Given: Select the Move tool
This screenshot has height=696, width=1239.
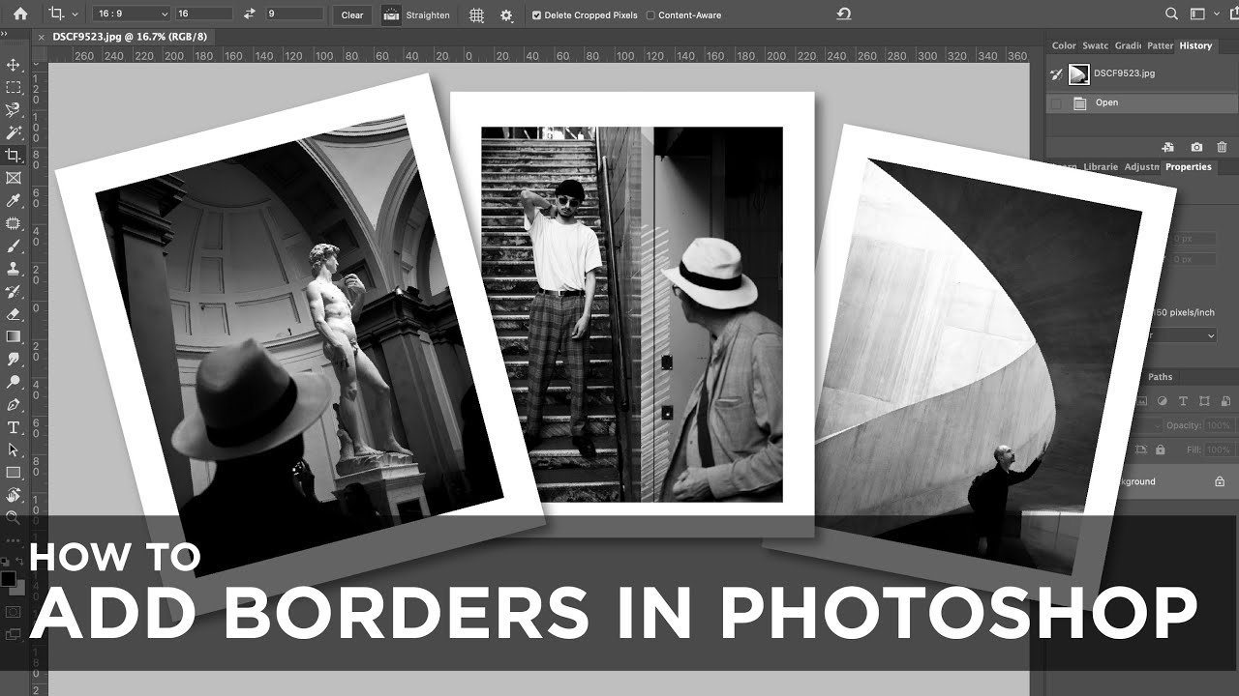Looking at the screenshot, I should (x=14, y=65).
